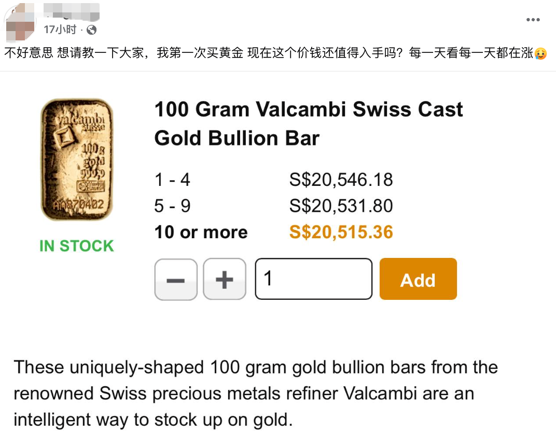
Task: Click the product description paragraph
Action: click(x=256, y=394)
